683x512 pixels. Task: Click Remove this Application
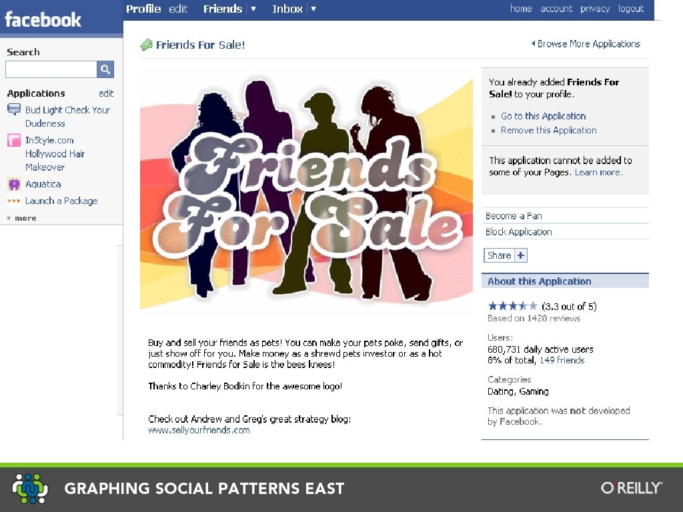click(548, 130)
